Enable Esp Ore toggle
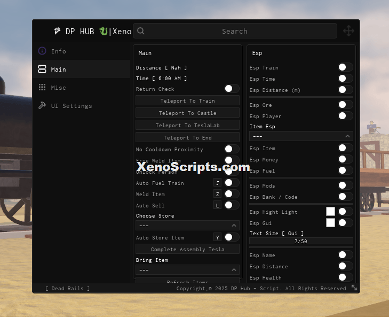This screenshot has width=389, height=333. coord(346,104)
